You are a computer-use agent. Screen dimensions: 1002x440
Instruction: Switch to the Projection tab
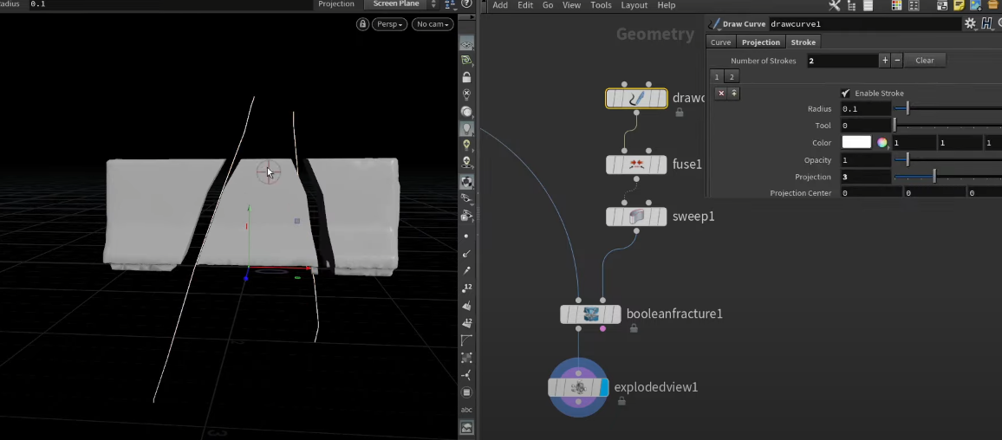760,42
